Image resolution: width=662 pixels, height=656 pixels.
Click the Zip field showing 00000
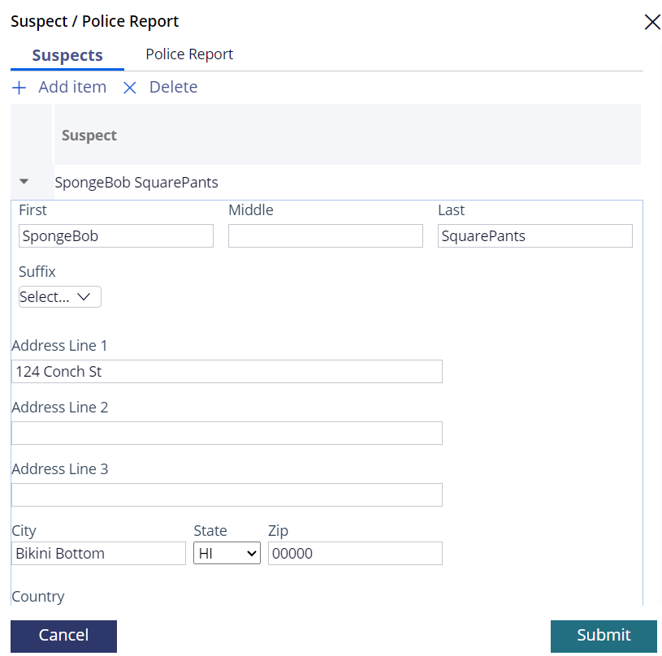coord(355,553)
